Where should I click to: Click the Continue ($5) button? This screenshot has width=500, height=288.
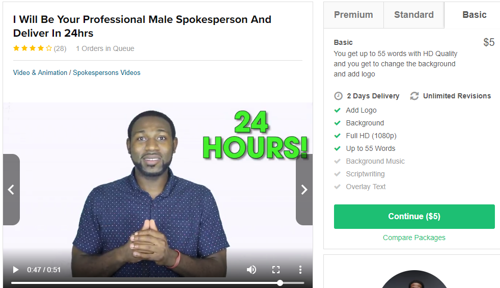click(x=414, y=217)
